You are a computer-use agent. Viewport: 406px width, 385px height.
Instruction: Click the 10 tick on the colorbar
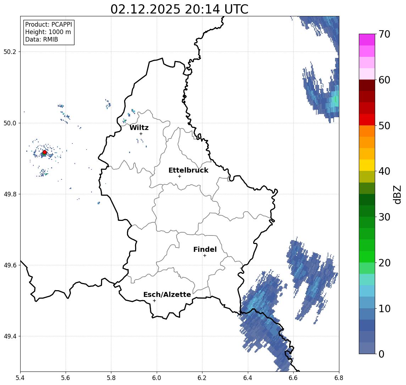384,309
